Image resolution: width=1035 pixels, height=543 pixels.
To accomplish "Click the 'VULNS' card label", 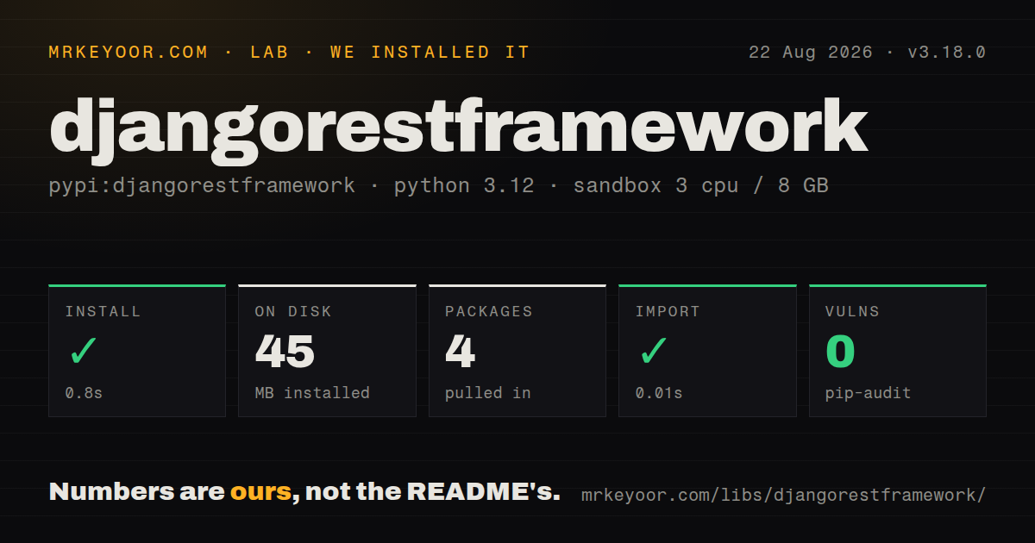I will point(852,312).
